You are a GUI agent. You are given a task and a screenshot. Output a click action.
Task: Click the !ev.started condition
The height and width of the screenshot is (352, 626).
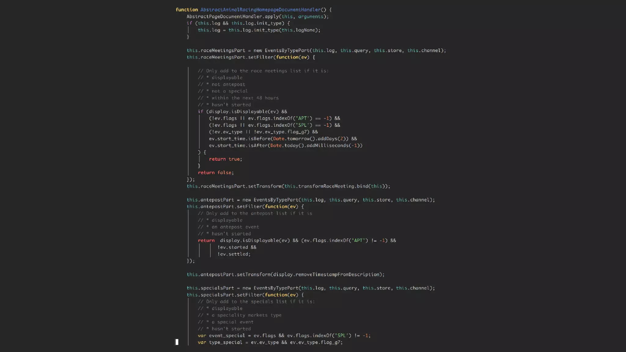pyautogui.click(x=233, y=248)
